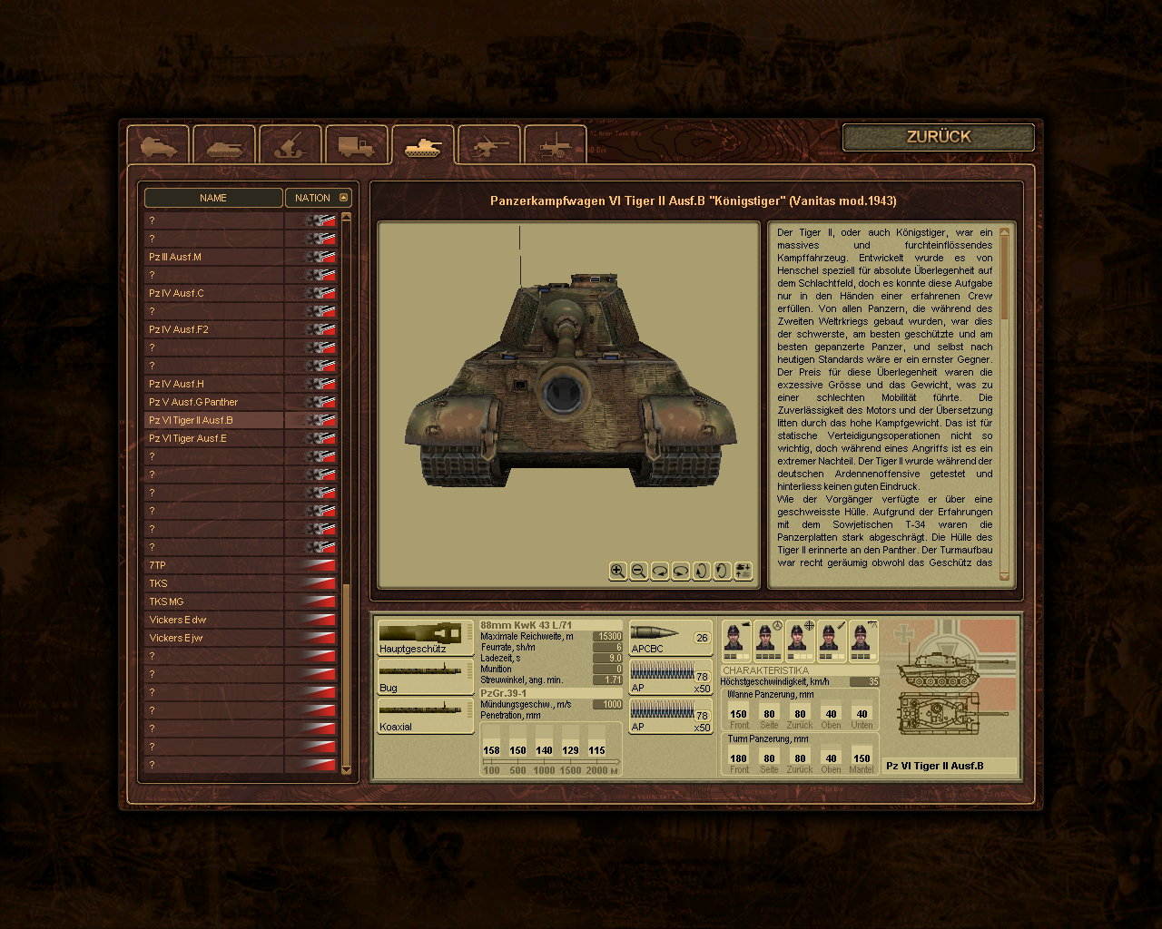Switch to the truck vehicles tab
Viewport: 1162px width, 929px height.
click(356, 145)
